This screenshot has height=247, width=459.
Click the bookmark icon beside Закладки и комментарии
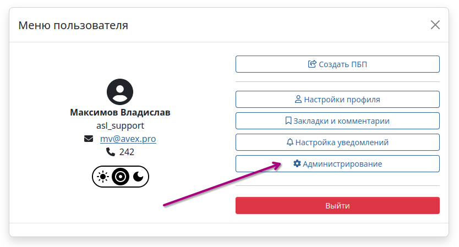(288, 120)
